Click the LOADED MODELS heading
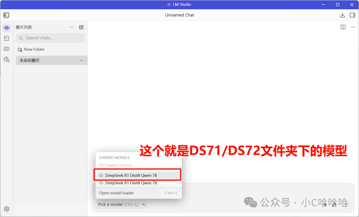 [x=114, y=158]
